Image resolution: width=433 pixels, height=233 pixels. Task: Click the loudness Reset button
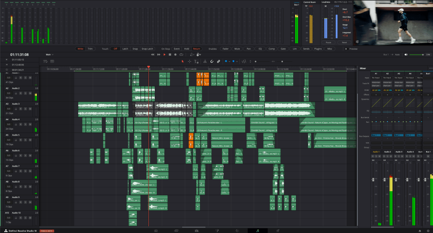[344, 43]
